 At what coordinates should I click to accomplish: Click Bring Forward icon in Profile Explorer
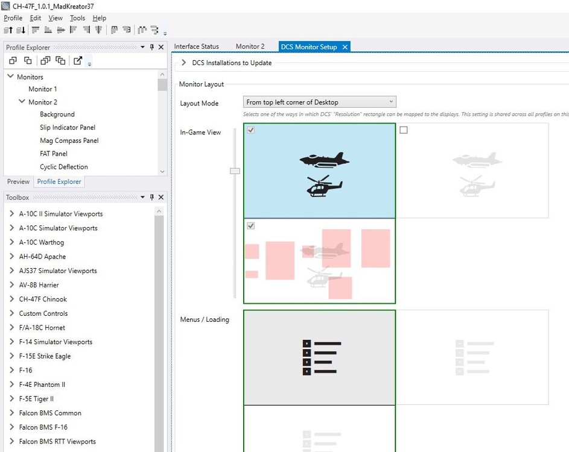pyautogui.click(x=13, y=60)
